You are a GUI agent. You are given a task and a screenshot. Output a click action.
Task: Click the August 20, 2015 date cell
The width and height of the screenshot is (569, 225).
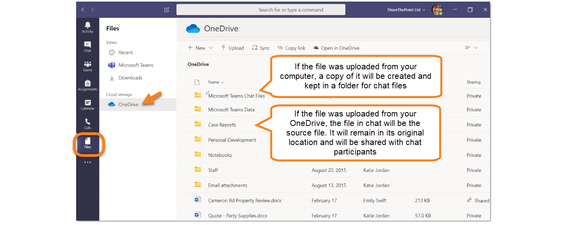pos(329,170)
